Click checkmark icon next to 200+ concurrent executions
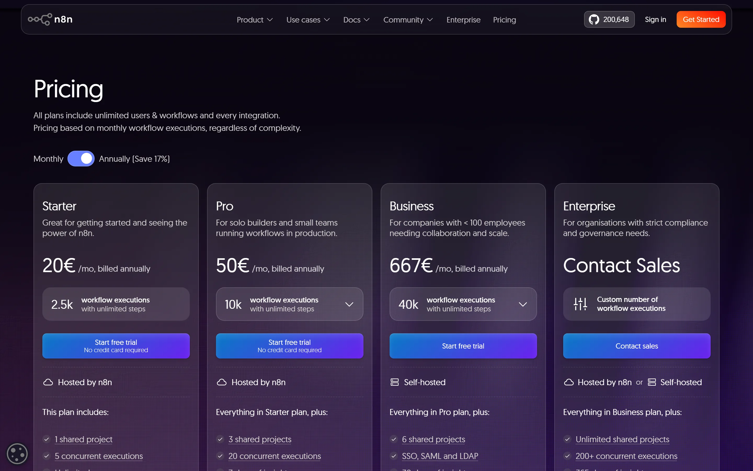 [x=568, y=456]
